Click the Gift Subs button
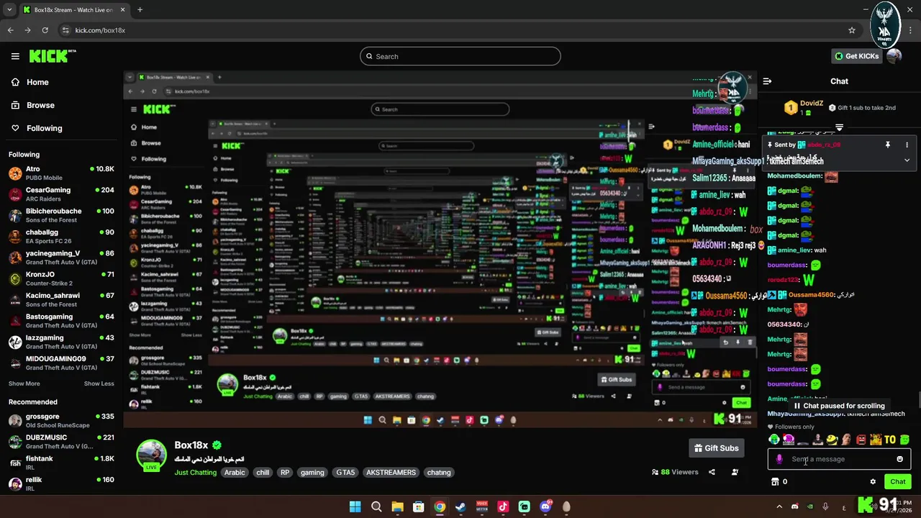This screenshot has height=518, width=921. (716, 448)
